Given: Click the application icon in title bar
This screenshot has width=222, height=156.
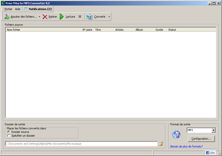Looking at the screenshot, I should click(3, 3).
